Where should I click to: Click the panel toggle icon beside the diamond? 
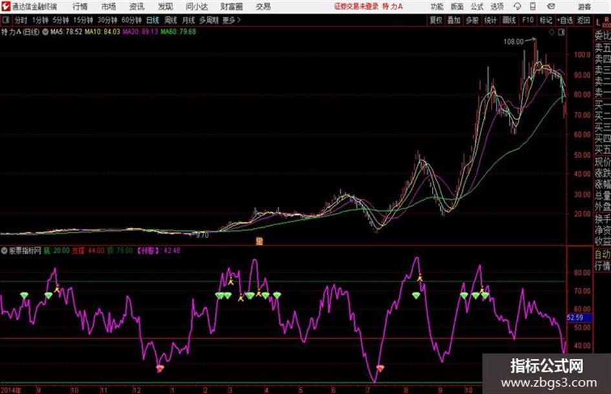coord(561,32)
